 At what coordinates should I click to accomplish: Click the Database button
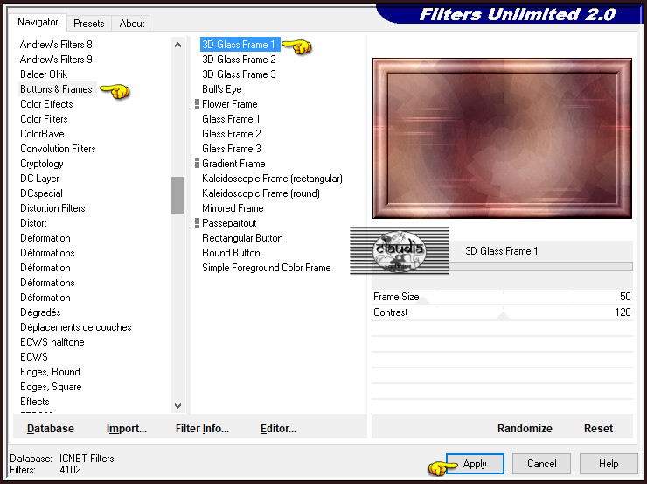[x=51, y=429]
